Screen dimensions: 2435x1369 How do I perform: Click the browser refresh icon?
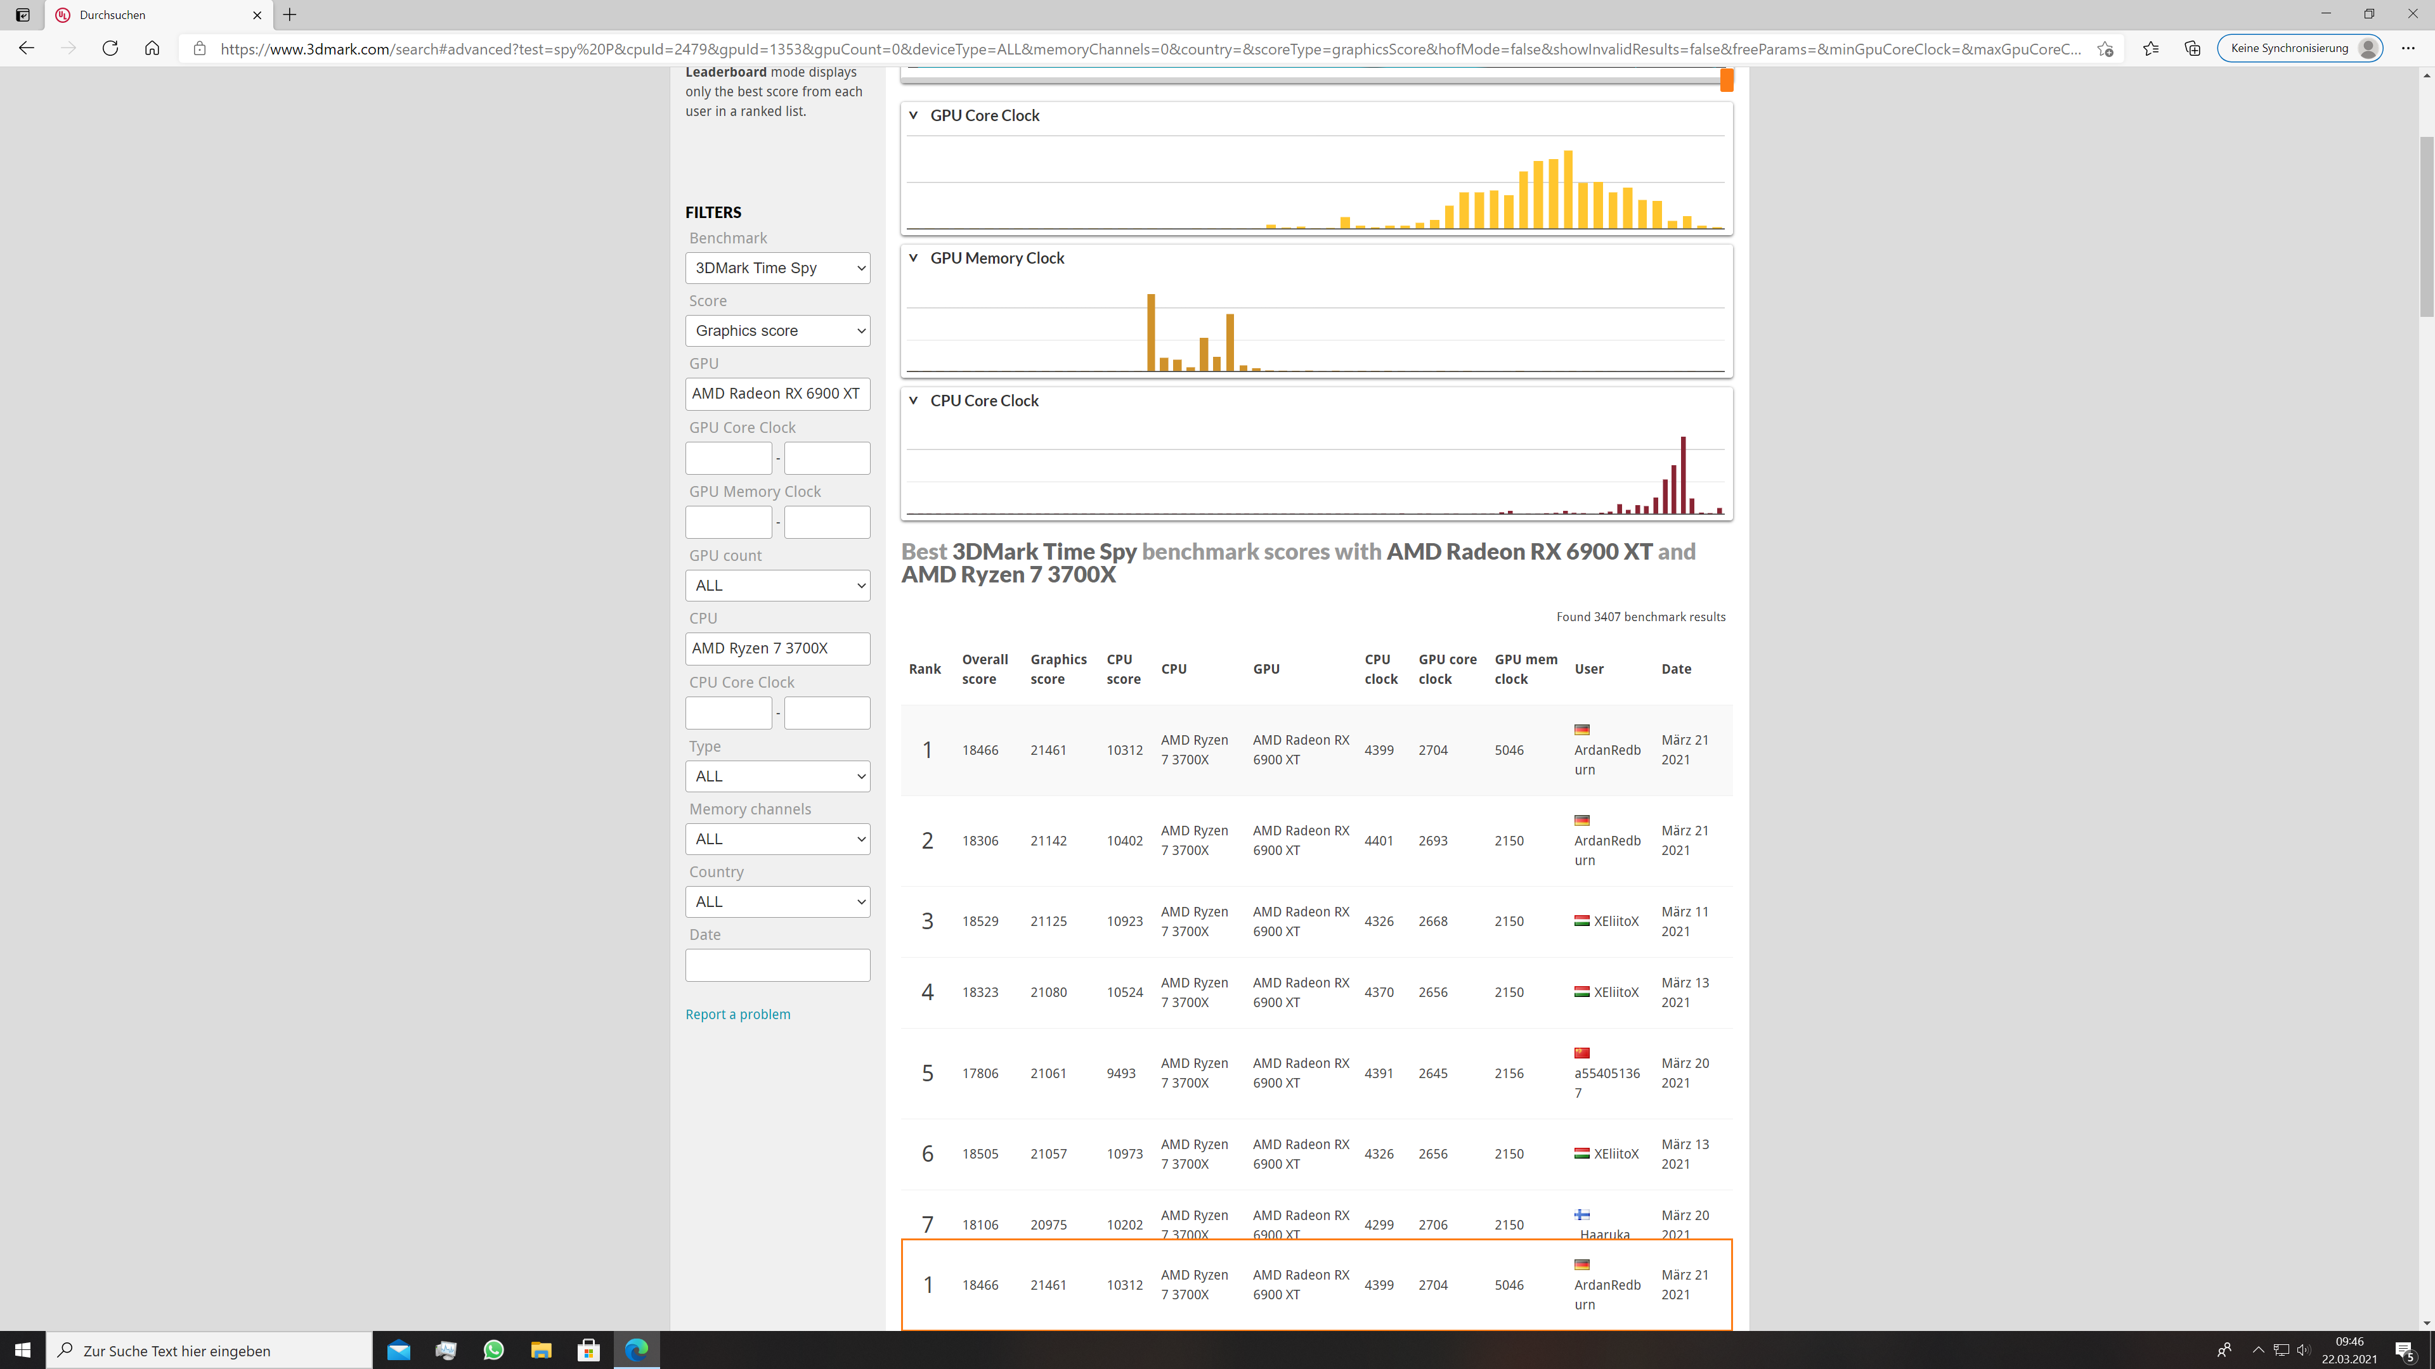110,48
